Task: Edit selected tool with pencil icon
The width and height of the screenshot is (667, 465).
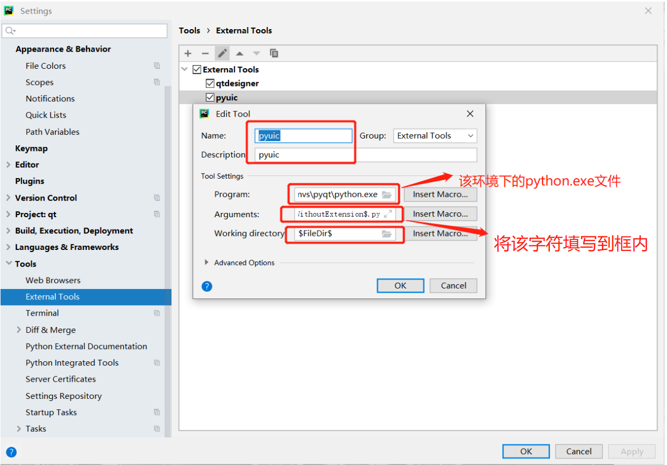Action: point(222,53)
